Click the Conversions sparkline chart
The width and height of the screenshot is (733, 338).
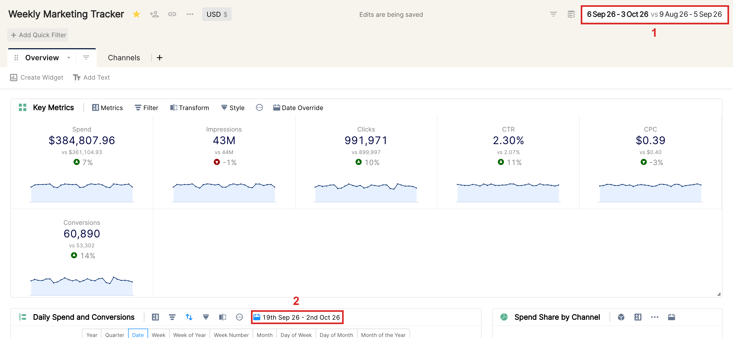[x=82, y=285]
